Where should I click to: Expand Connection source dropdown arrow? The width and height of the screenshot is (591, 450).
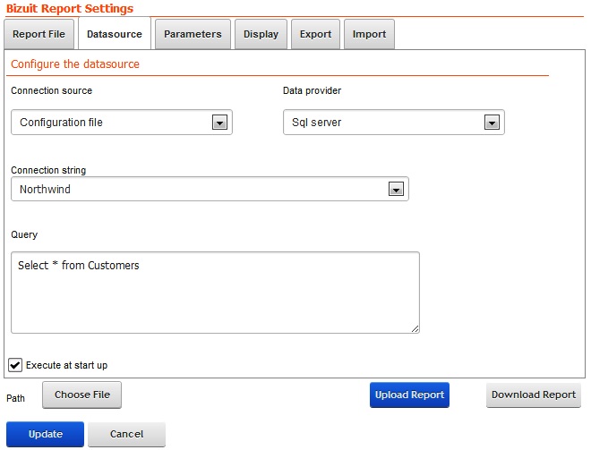click(x=219, y=123)
